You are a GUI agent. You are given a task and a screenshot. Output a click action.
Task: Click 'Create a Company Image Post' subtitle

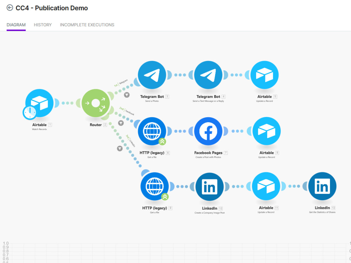210,213
